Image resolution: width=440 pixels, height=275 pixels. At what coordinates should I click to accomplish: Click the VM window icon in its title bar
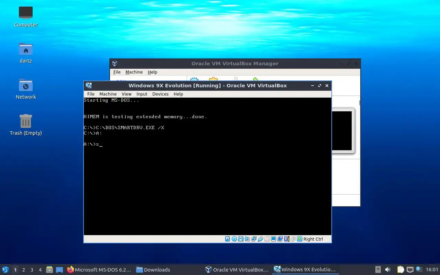click(x=89, y=86)
